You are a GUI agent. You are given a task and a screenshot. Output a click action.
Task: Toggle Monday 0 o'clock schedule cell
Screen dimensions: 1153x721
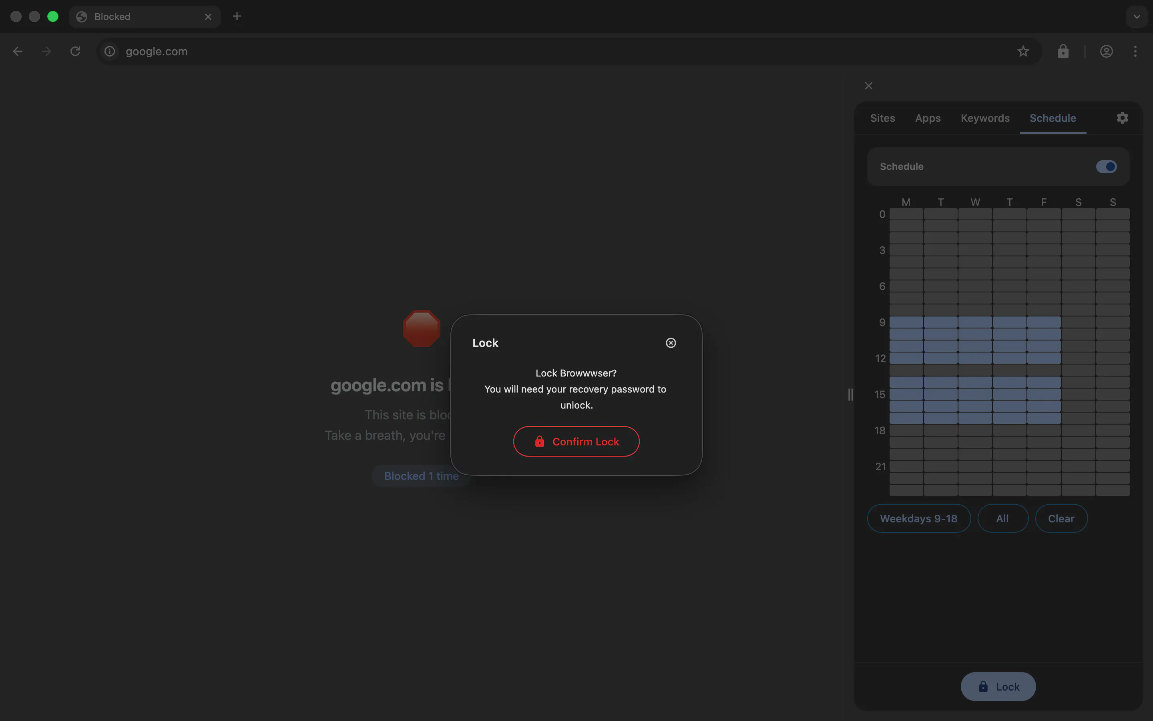[x=906, y=214]
